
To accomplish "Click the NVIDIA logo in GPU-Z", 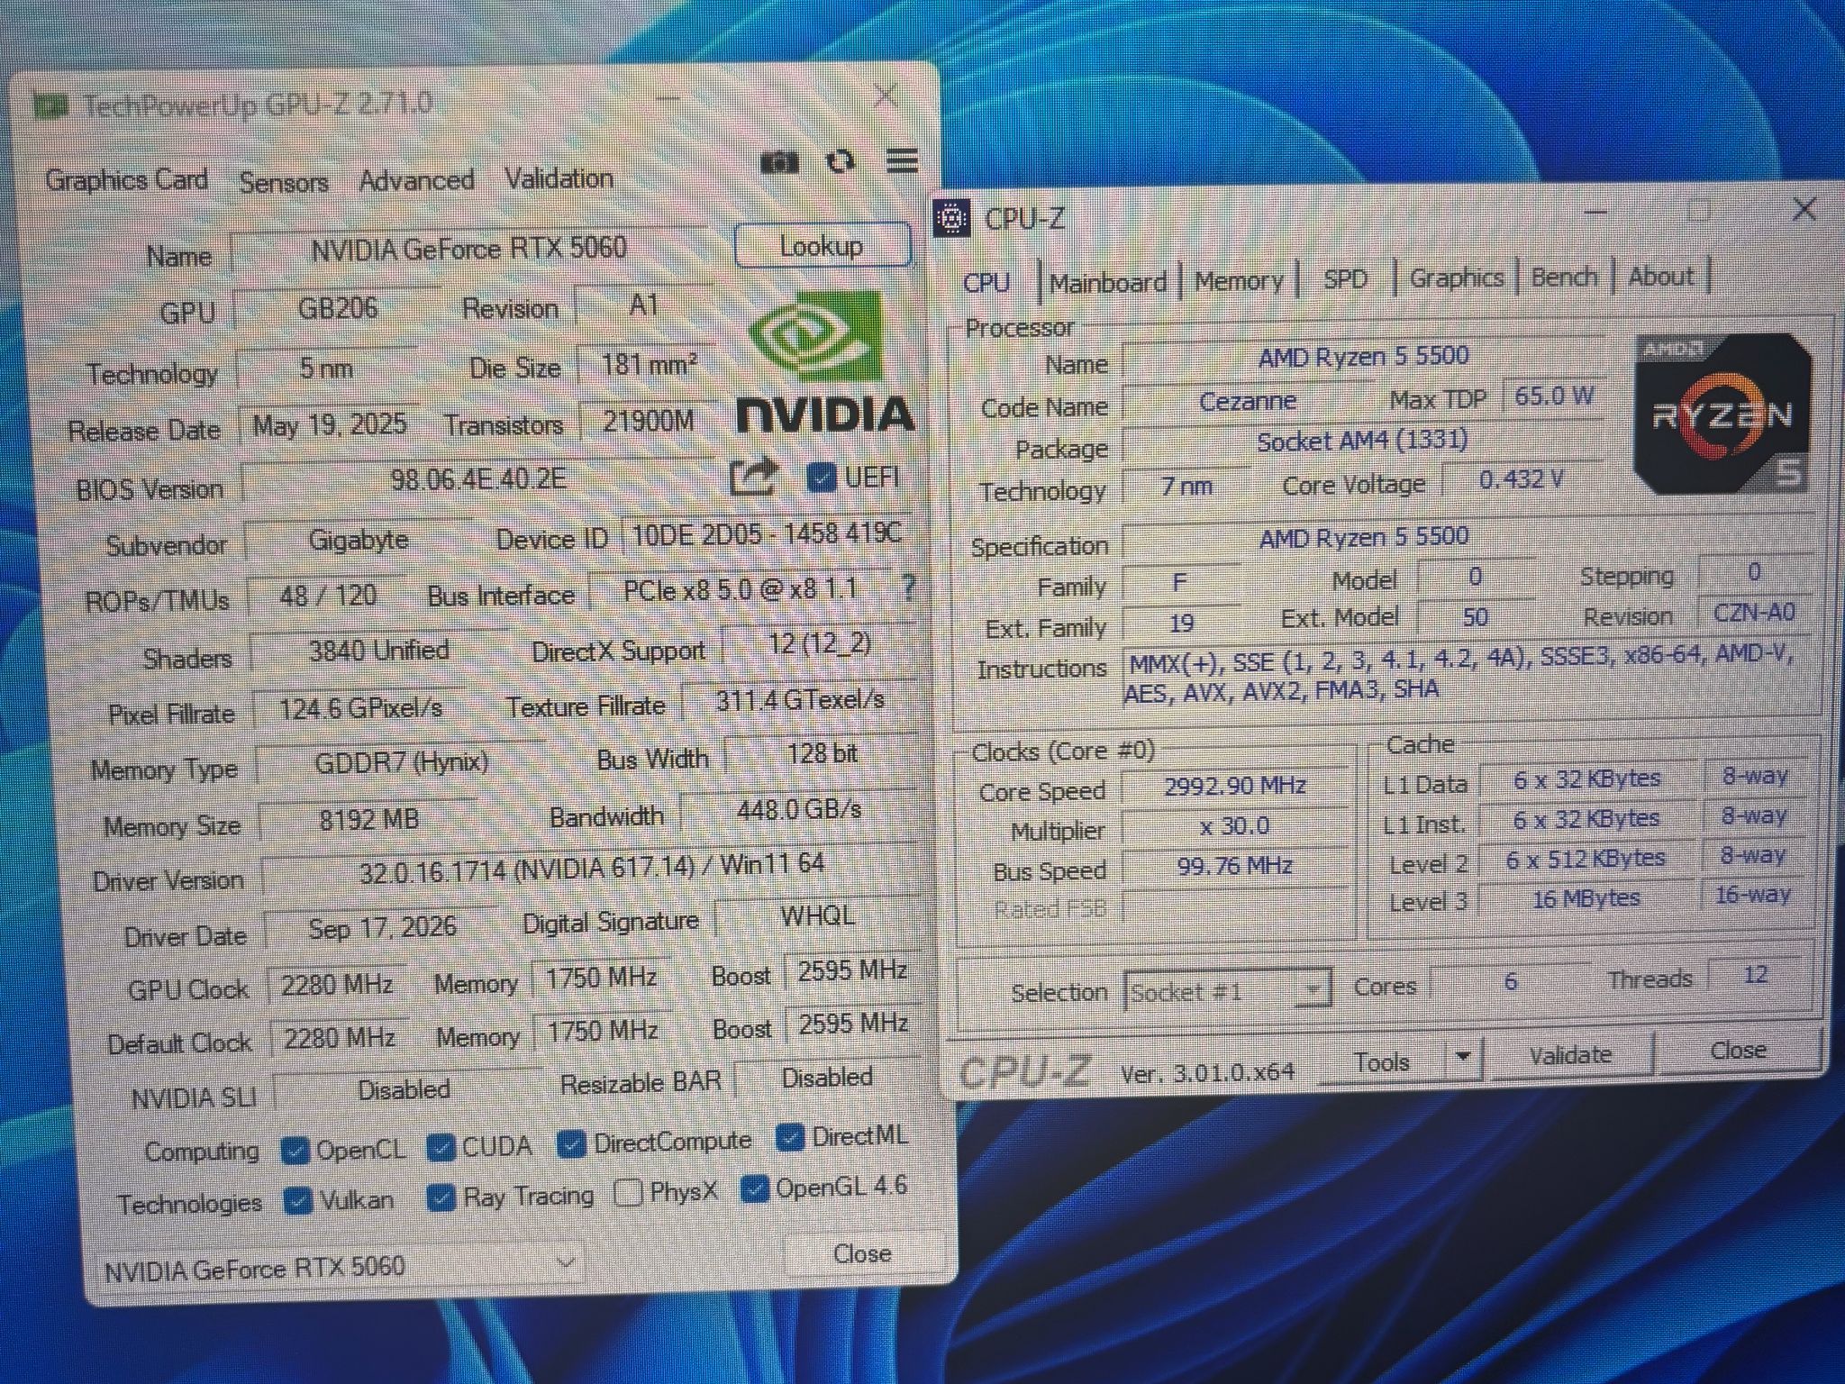I will [x=824, y=360].
